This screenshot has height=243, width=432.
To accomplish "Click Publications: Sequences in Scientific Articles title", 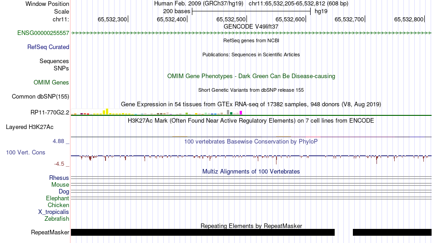I will coord(251,55).
